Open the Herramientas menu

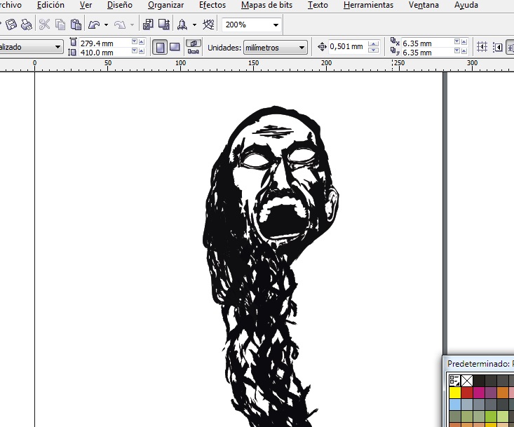(x=368, y=5)
